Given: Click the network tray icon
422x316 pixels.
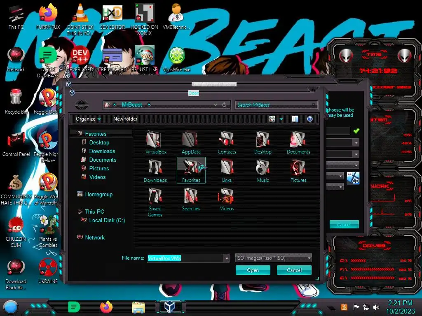Looking at the screenshot, I should tap(366, 307).
